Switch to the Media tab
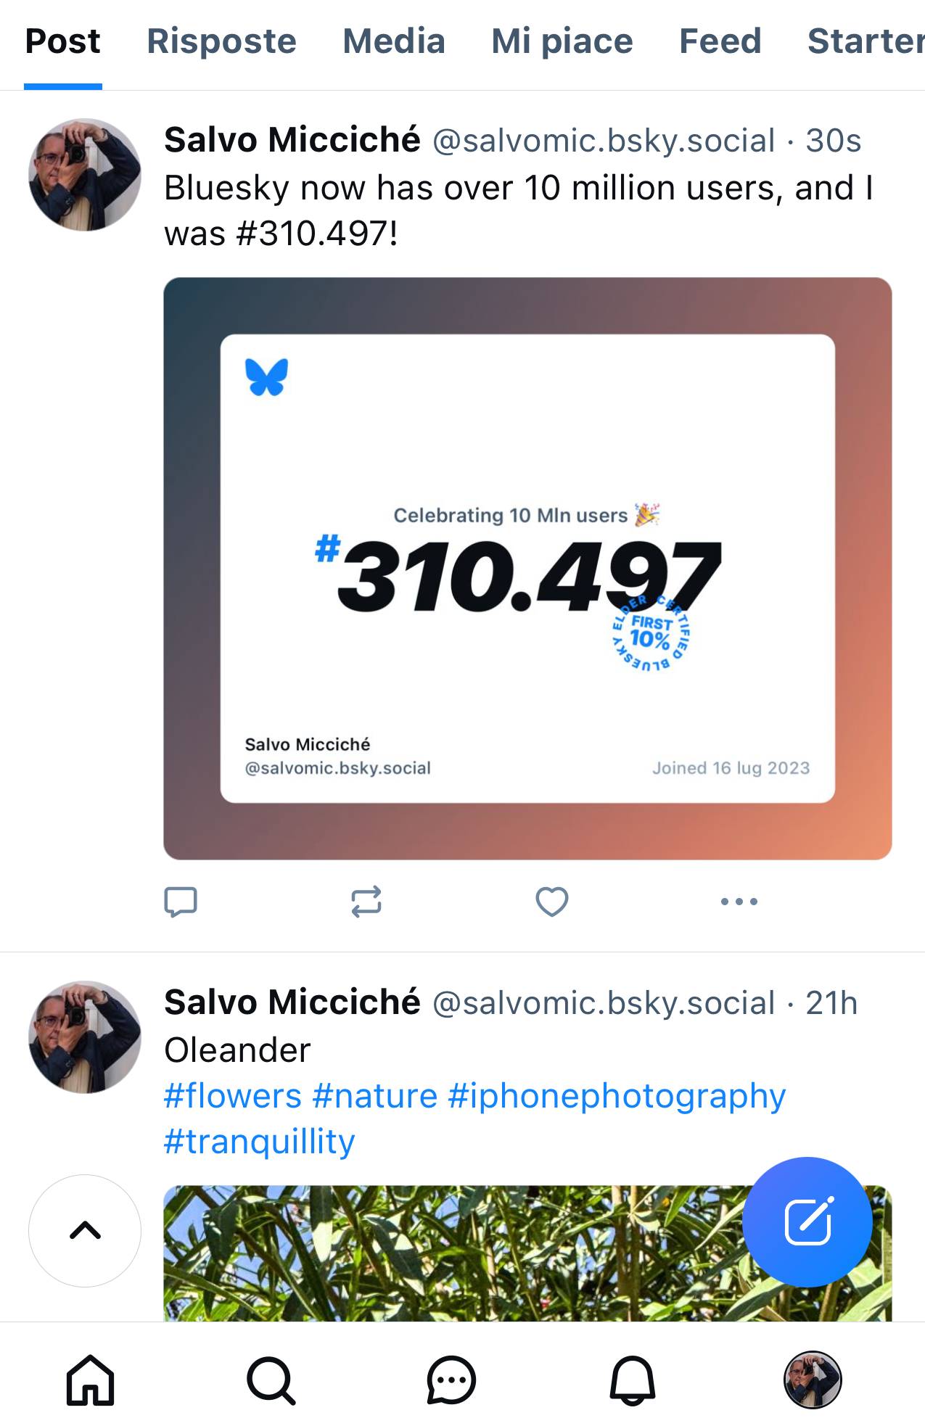Image resolution: width=925 pixels, height=1426 pixels. pyautogui.click(x=393, y=41)
